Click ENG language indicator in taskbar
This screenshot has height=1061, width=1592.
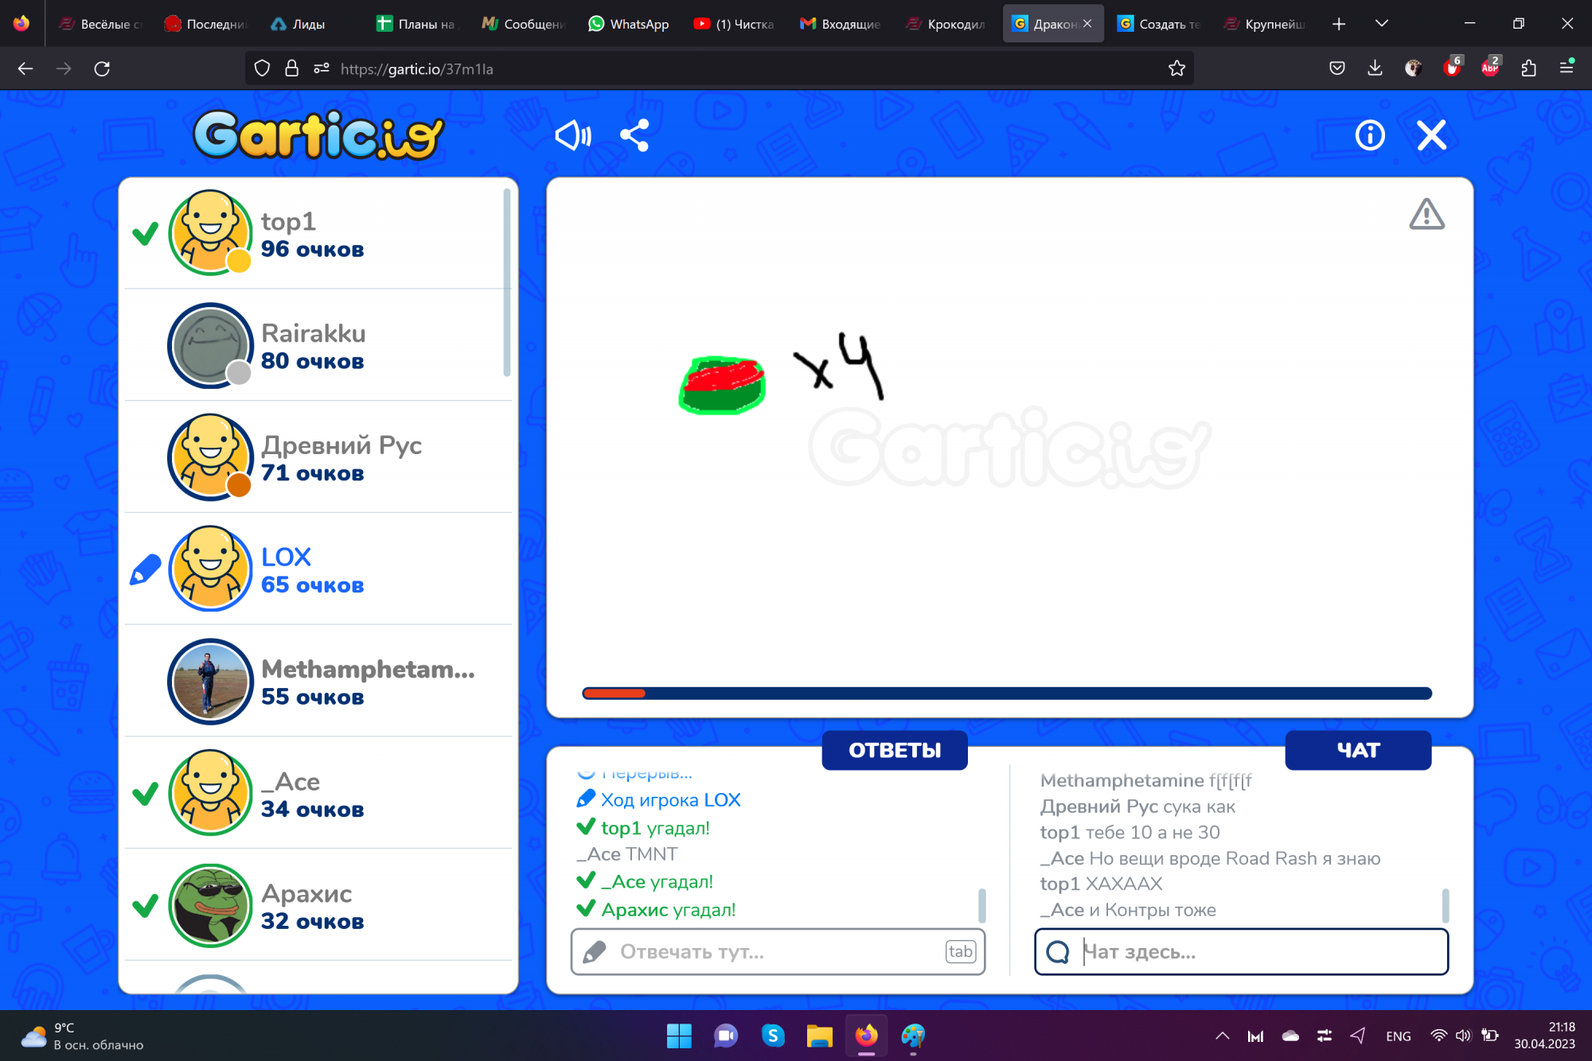(1398, 1036)
